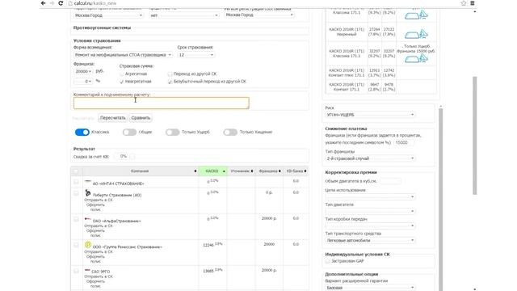Click Отправить в СК under Либерти Страхование
The width and height of the screenshot is (517, 291).
(x=99, y=200)
